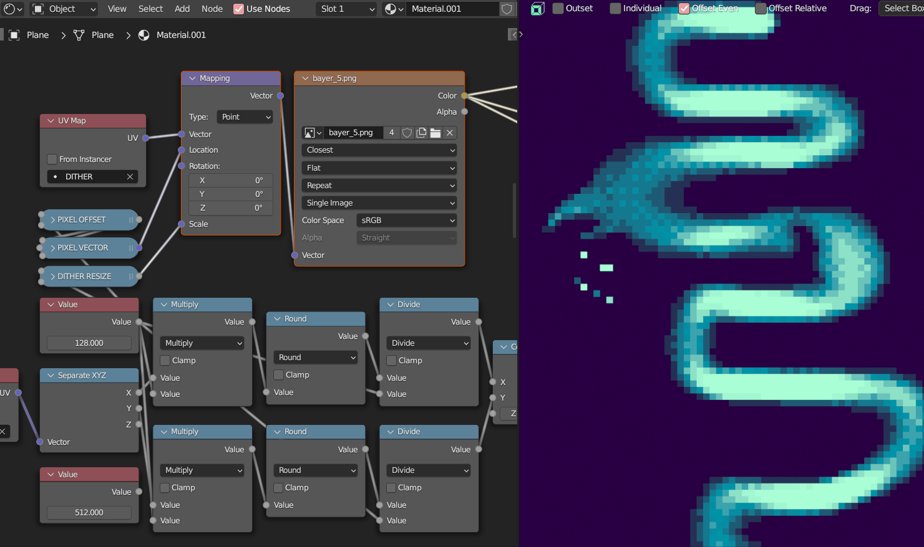The width and height of the screenshot is (924, 547).
Task: Open the Mapping Type Point dropdown
Action: click(x=245, y=117)
